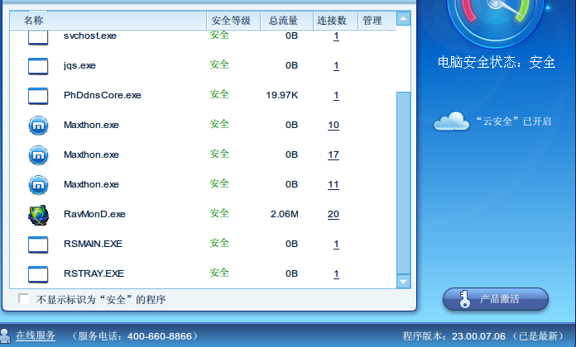
Task: Select the jqs.exe process name
Action: click(x=79, y=65)
